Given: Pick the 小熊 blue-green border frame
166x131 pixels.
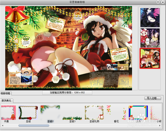Looking at the screenshot, I should [x=138, y=112].
